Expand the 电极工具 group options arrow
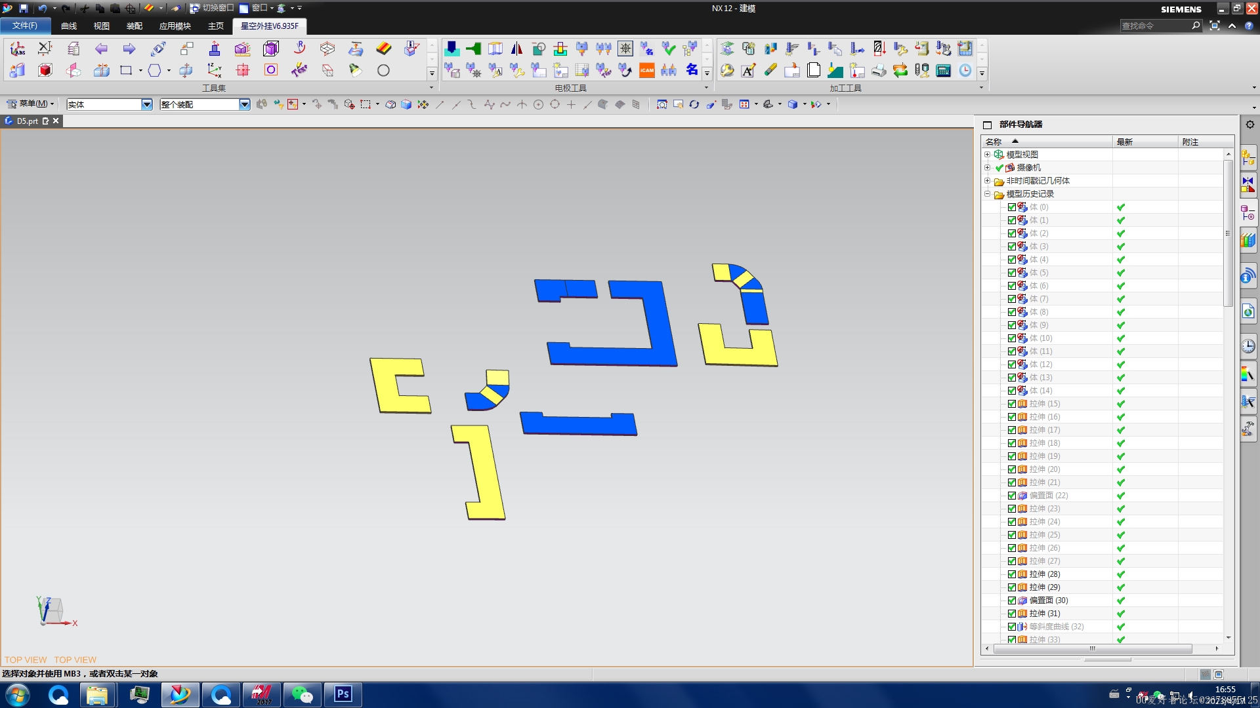 (x=706, y=88)
